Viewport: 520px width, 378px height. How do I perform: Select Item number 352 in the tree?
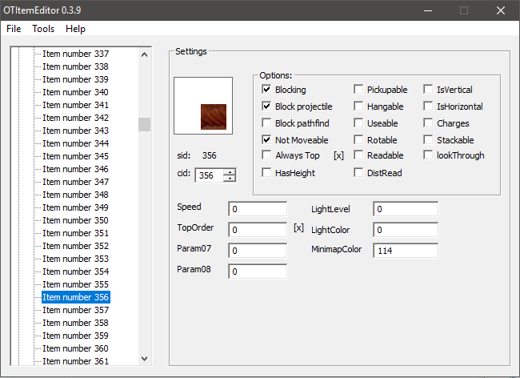click(76, 246)
